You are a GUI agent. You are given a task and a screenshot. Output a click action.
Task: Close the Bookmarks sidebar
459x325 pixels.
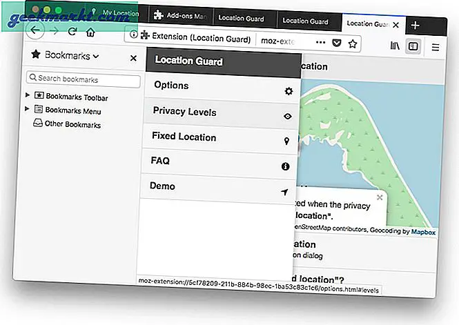point(133,58)
